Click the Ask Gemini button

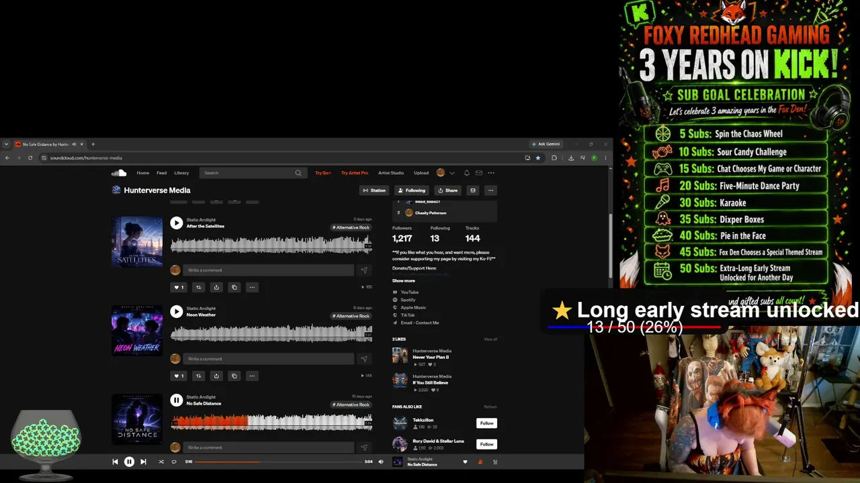(x=546, y=144)
